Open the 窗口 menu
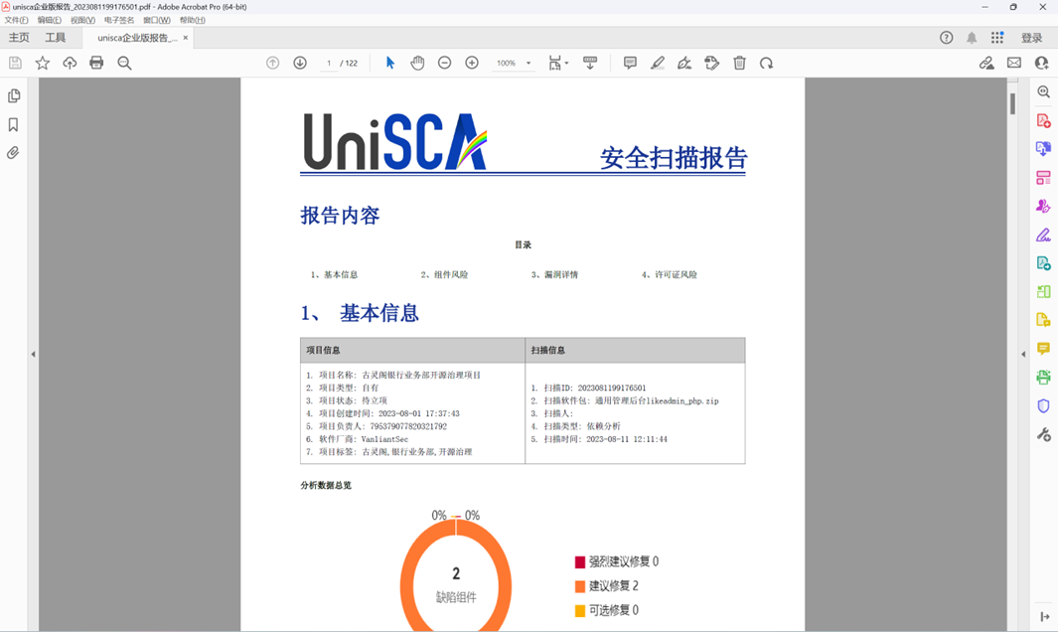1058x632 pixels. [x=157, y=20]
